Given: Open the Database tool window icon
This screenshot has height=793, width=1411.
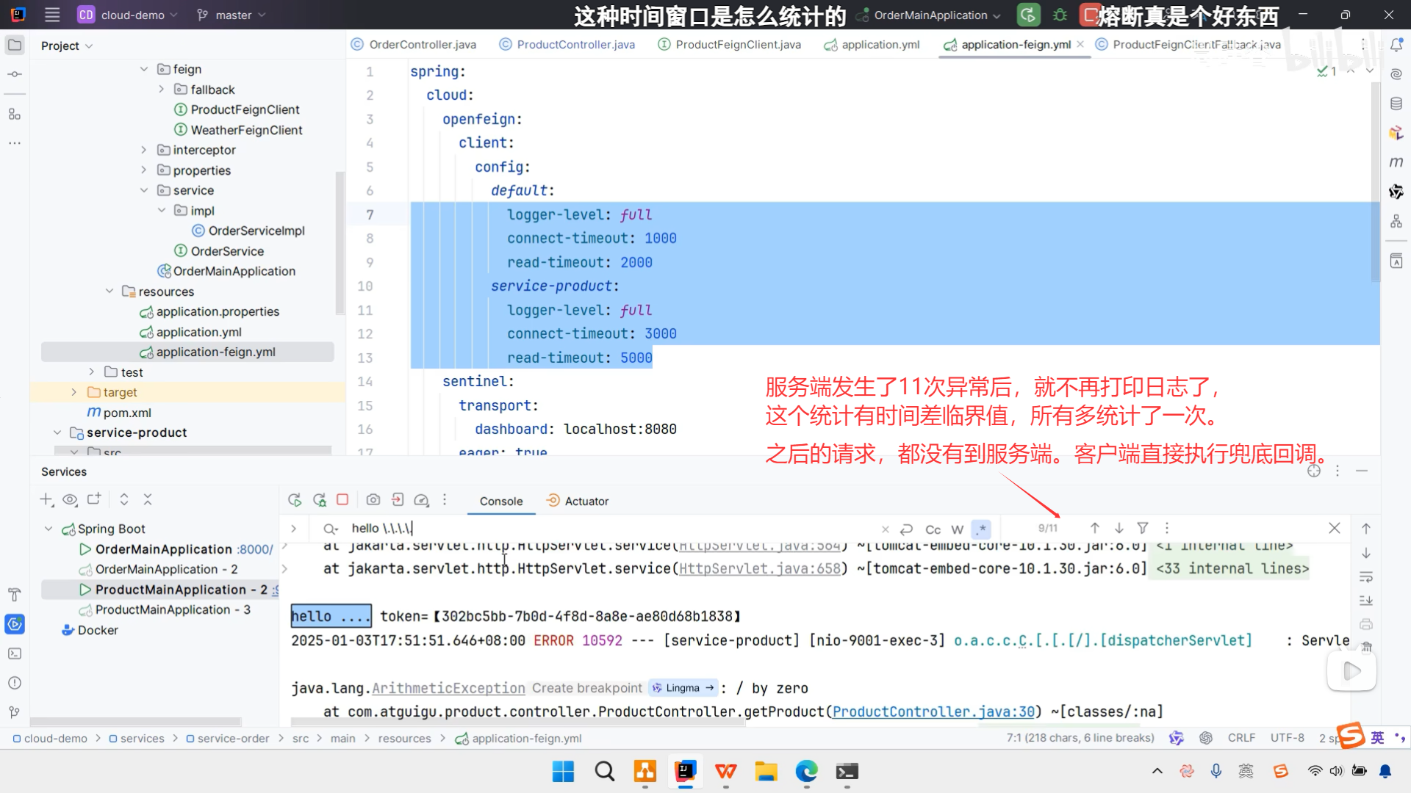Looking at the screenshot, I should [1396, 104].
